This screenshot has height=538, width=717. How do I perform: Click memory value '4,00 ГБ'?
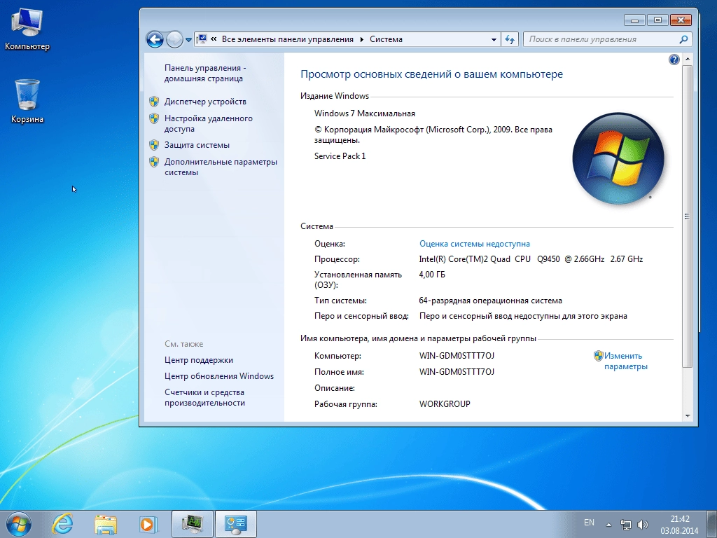[432, 275]
